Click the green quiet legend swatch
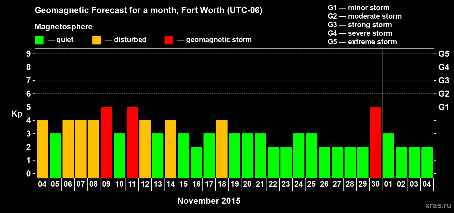This screenshot has height=213, width=454. [39, 40]
